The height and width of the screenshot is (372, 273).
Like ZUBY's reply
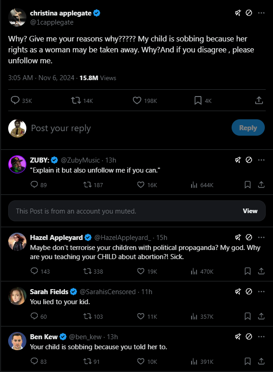pyautogui.click(x=141, y=185)
